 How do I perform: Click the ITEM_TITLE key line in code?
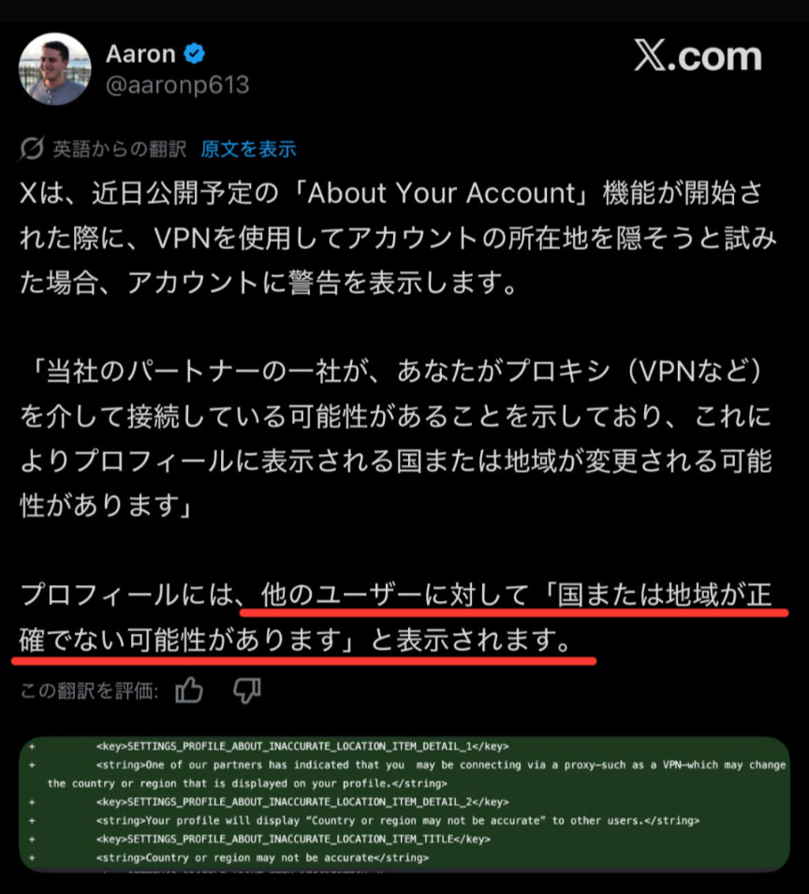click(293, 839)
